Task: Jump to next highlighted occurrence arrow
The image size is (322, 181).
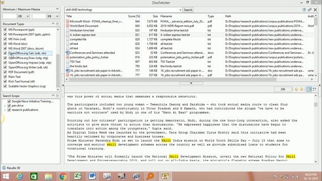Action: point(302,89)
